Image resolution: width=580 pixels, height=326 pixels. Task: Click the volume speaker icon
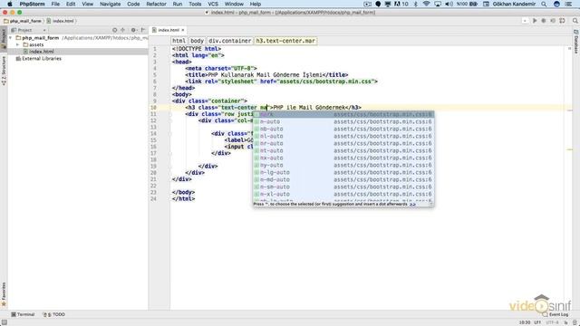pos(449,4)
